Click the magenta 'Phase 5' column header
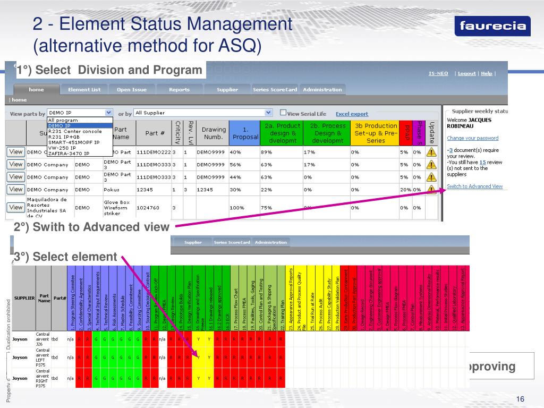Image resolution: width=544 pixels, height=408 pixels. click(419, 133)
